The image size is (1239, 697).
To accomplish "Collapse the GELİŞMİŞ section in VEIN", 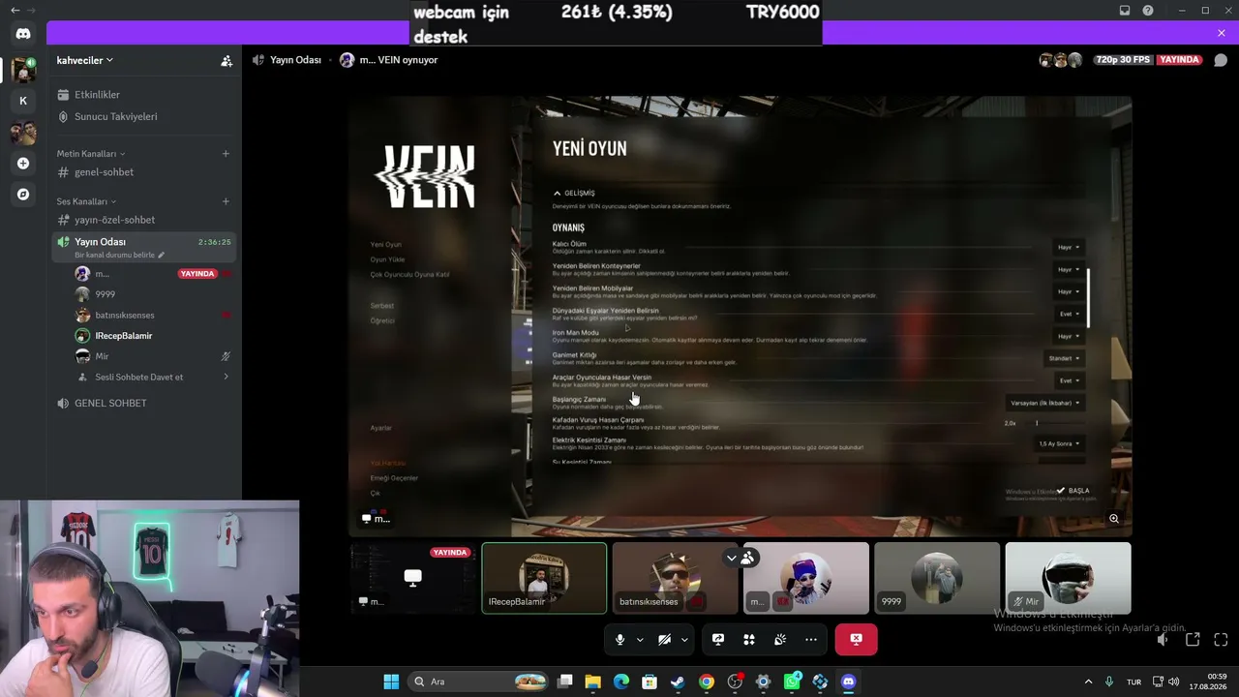I will 574,193.
